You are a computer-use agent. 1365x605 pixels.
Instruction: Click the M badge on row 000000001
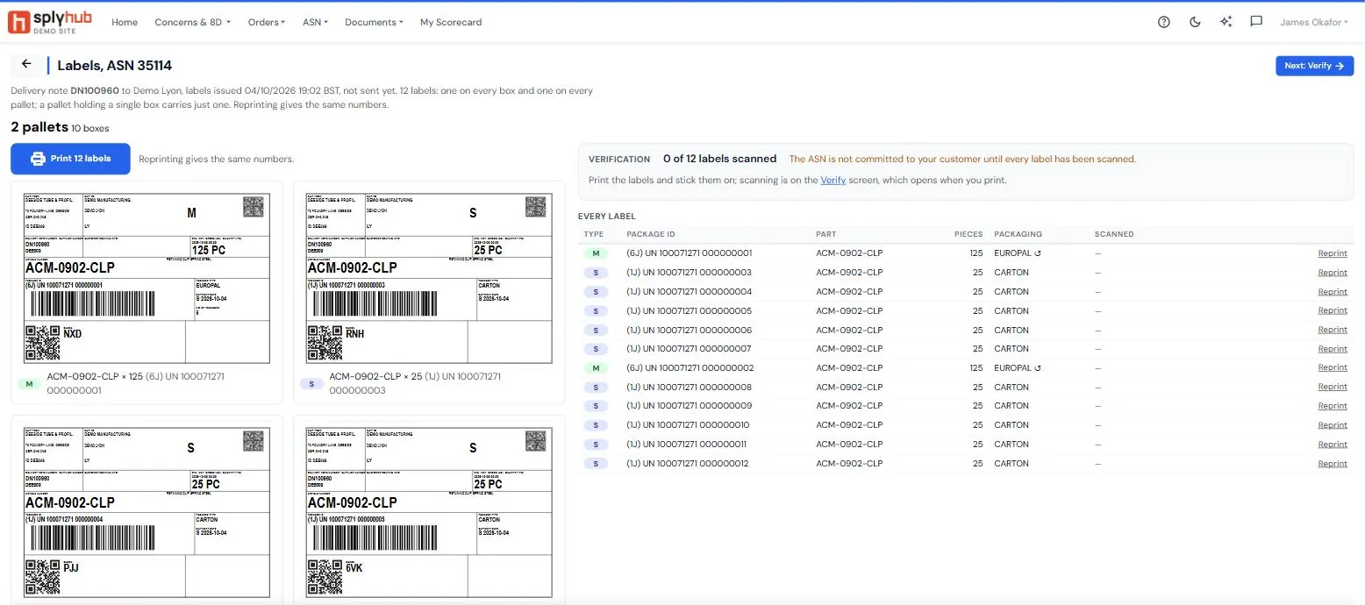596,253
